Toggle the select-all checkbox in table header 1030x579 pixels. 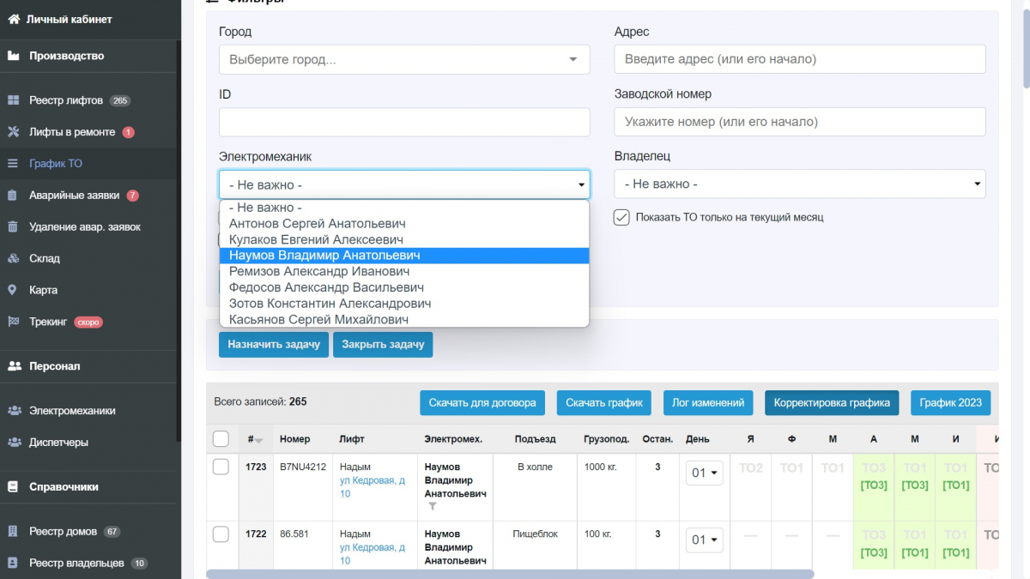(221, 438)
